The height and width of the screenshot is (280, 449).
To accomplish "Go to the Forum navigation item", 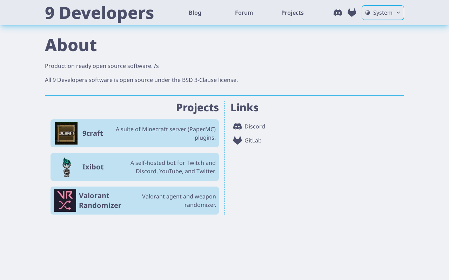I will [x=244, y=13].
